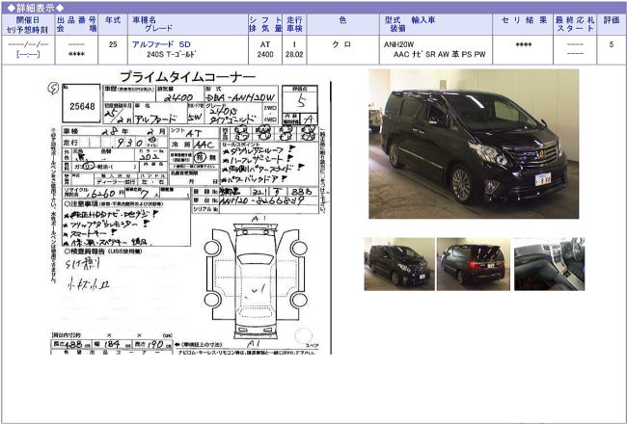
Task: Open the interior dashboard thumbnail photo
Action: click(x=549, y=264)
